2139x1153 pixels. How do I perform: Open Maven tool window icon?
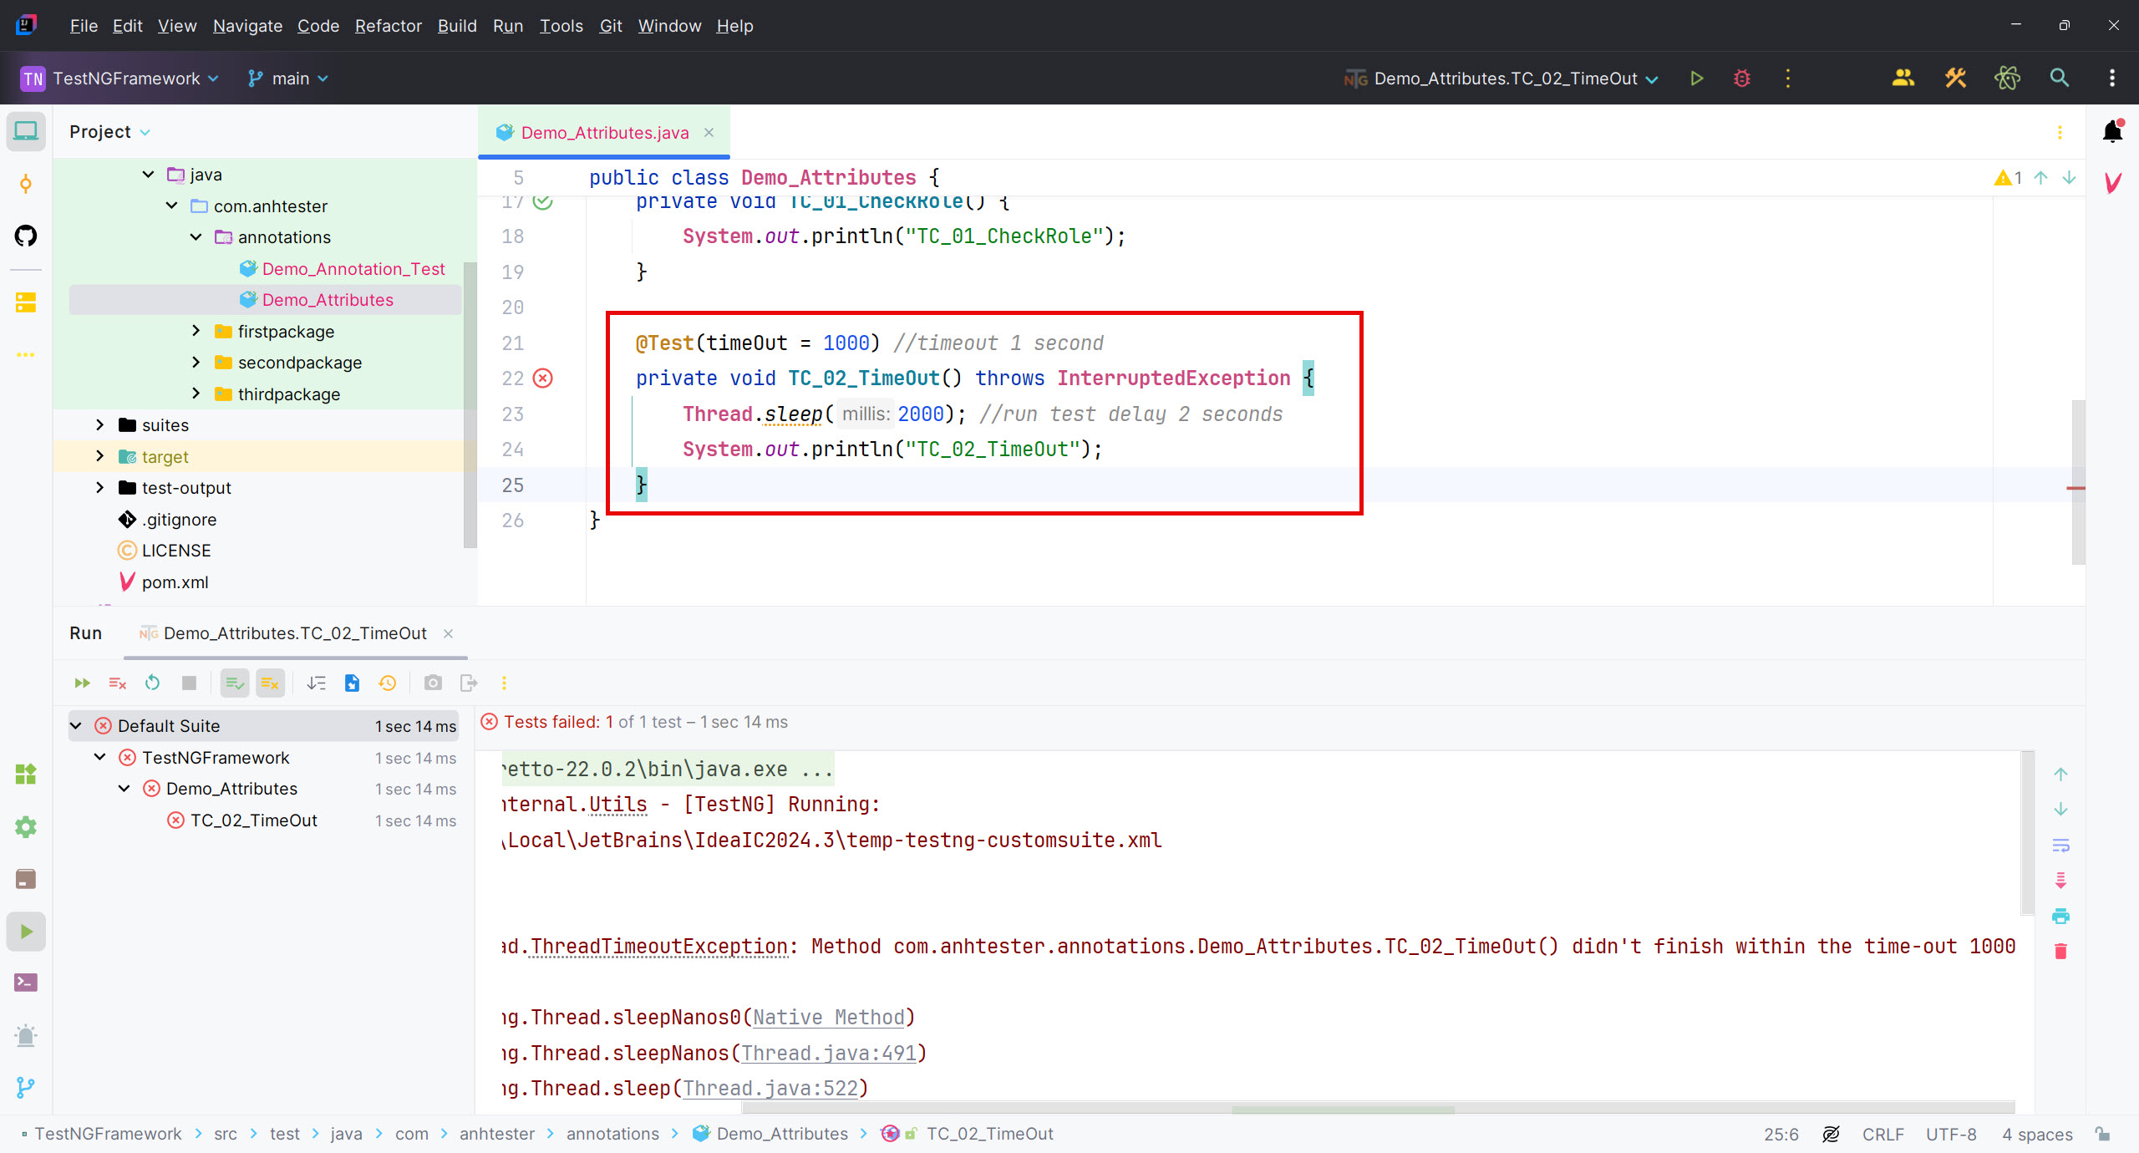[x=2112, y=183]
